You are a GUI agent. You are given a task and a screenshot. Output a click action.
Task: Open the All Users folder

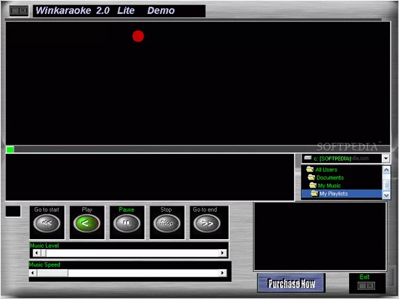pos(327,170)
